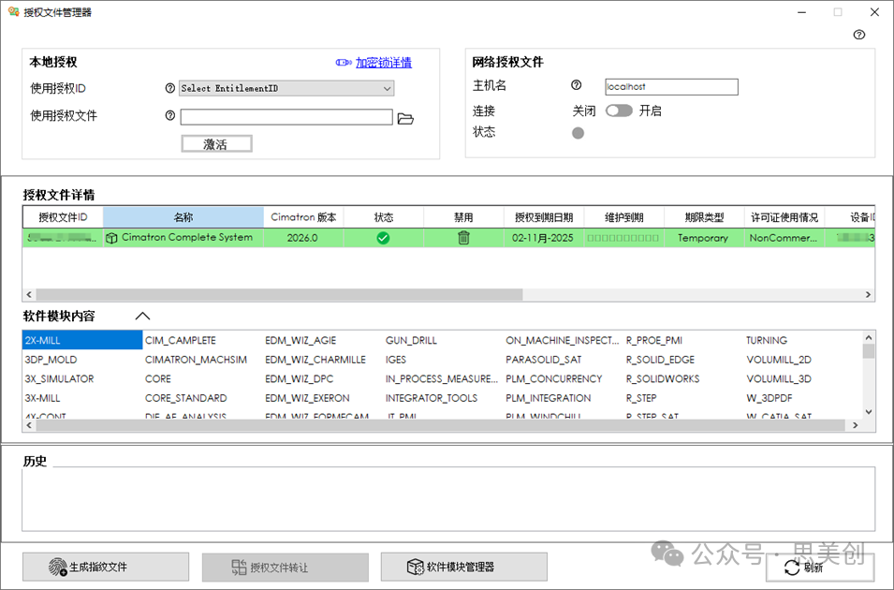This screenshot has width=894, height=590.
Task: Select Cimatron Complete System row name
Action: [x=187, y=237]
